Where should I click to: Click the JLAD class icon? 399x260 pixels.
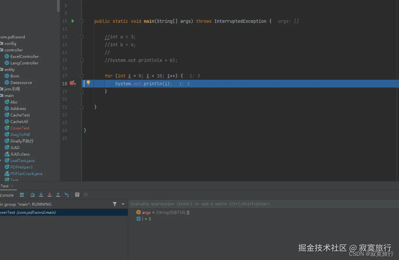tap(7, 147)
